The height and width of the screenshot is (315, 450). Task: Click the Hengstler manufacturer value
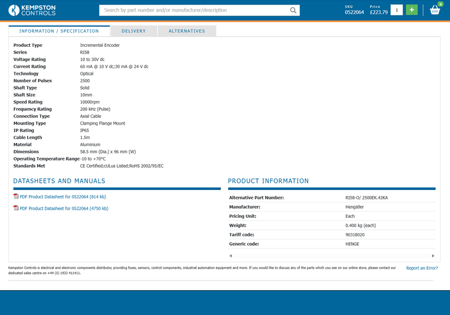coord(355,207)
